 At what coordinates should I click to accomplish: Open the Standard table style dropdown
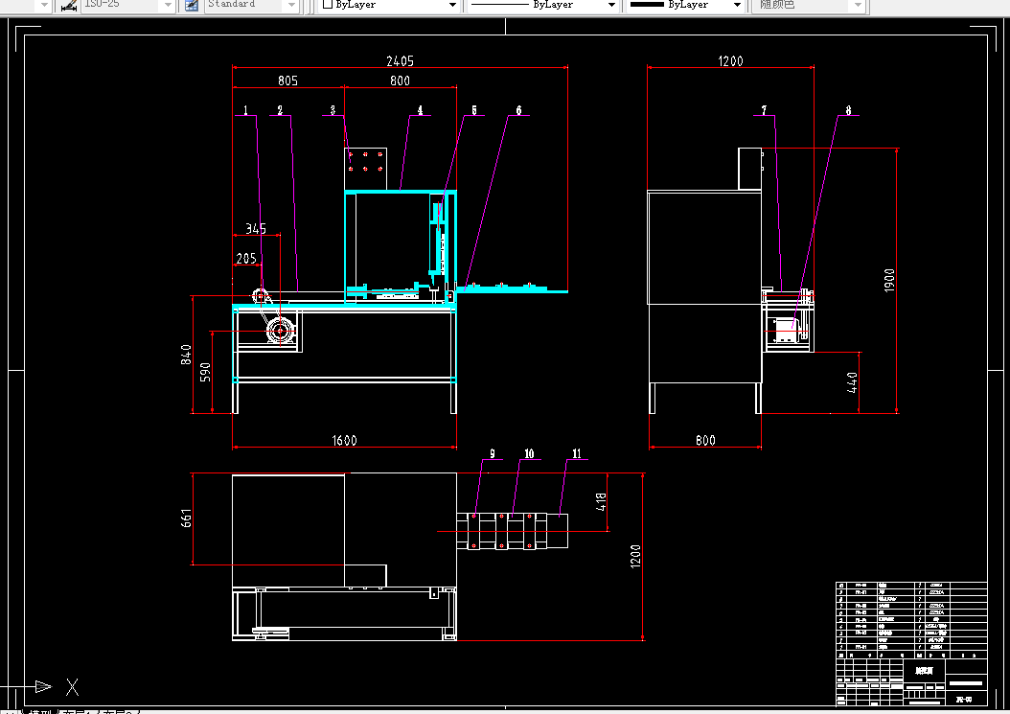click(291, 5)
